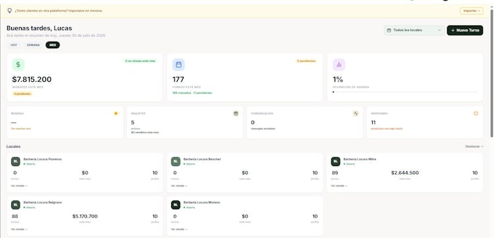Click the yellow pendientes tag under $7.815.200
494x238 pixels.
22,94
